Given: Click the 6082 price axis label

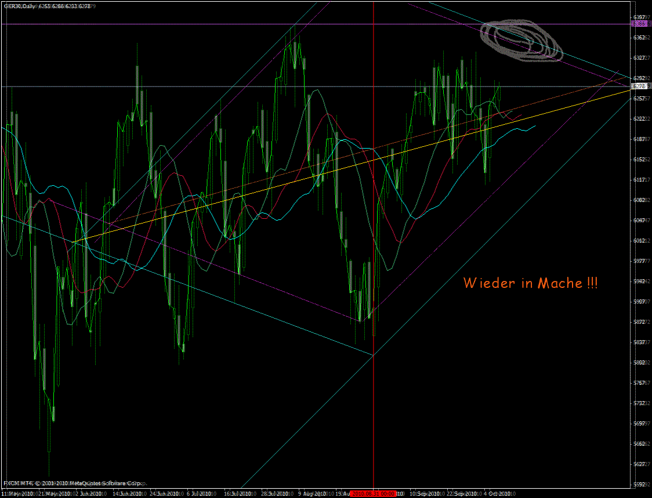Looking at the screenshot, I should 640,200.
